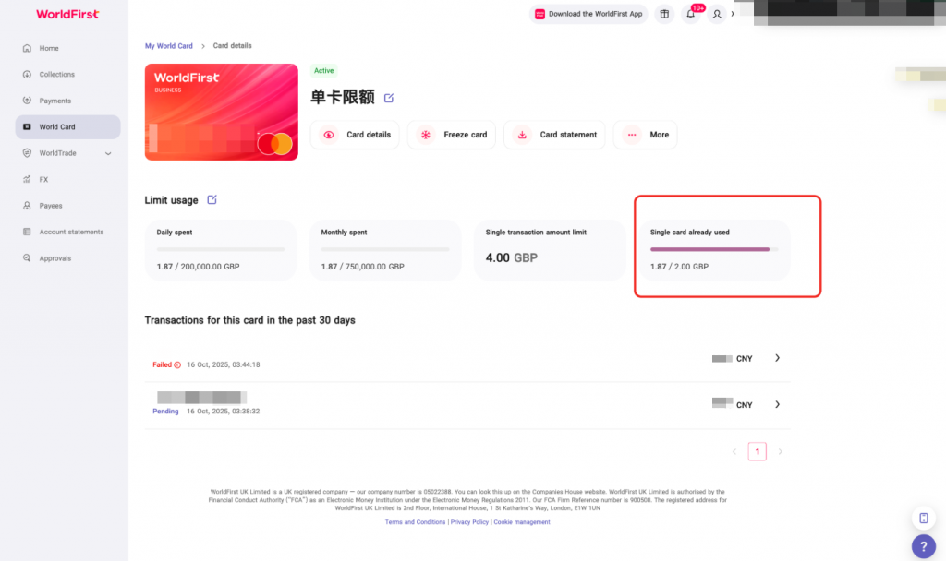Viewport: 946px width, 561px height.
Task: Expand the pending transaction row chevron
Action: point(777,404)
